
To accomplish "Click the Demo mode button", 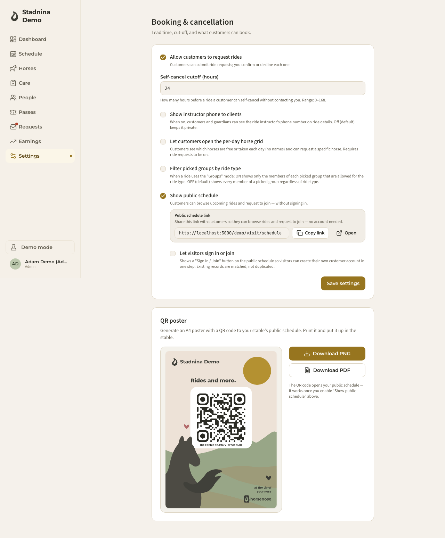I will coord(40,247).
